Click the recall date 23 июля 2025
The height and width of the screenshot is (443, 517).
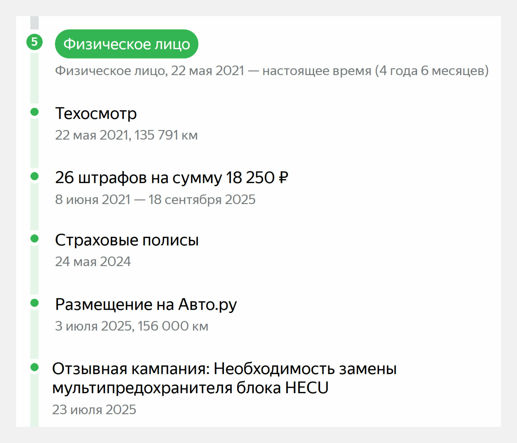click(94, 410)
